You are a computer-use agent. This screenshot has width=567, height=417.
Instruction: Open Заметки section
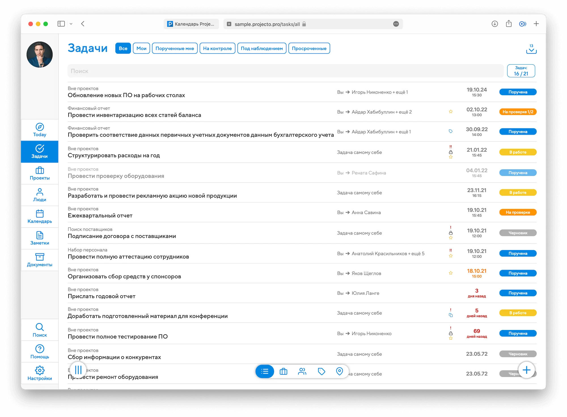click(40, 238)
